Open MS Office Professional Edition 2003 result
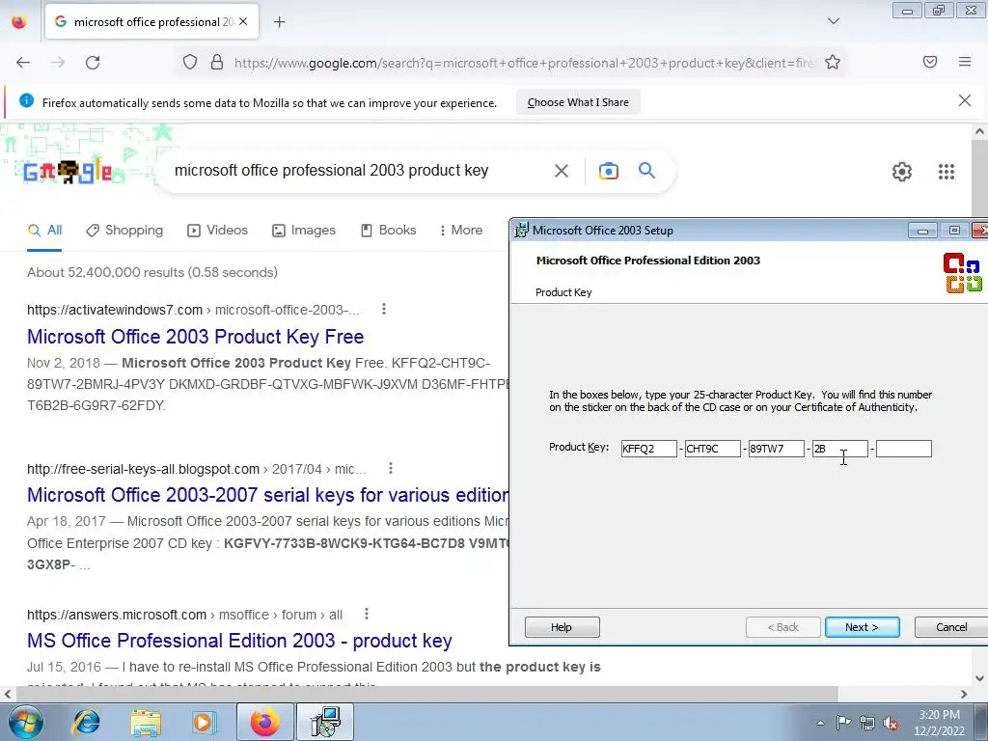The width and height of the screenshot is (988, 741). 239,641
